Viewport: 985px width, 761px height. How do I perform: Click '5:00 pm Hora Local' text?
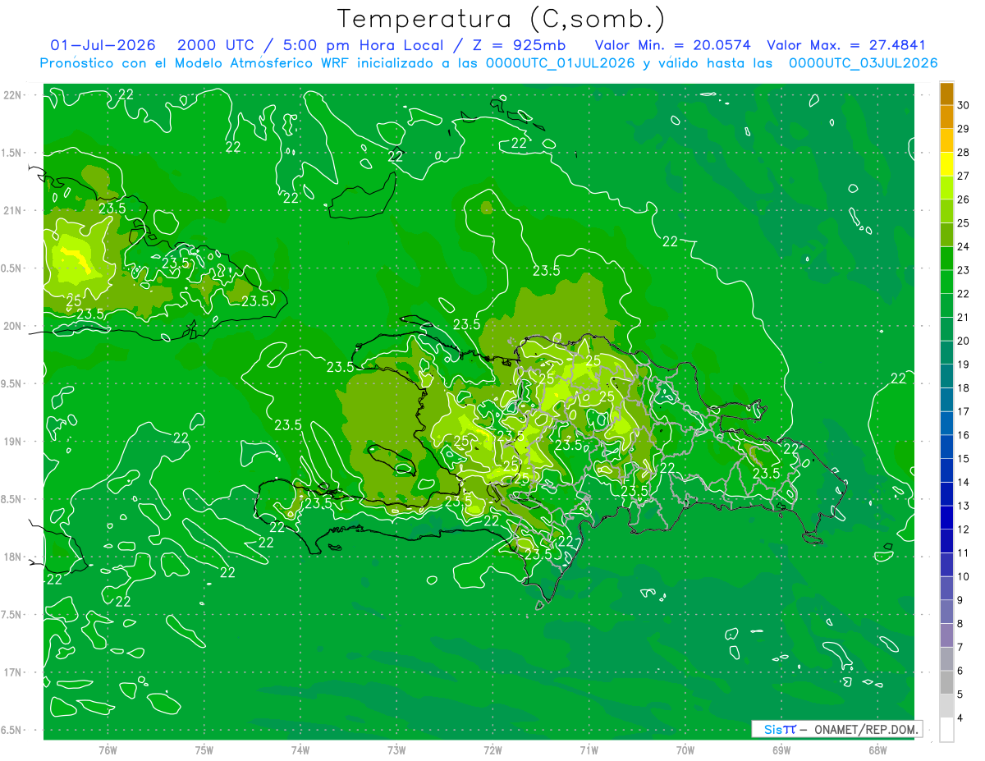364,45
